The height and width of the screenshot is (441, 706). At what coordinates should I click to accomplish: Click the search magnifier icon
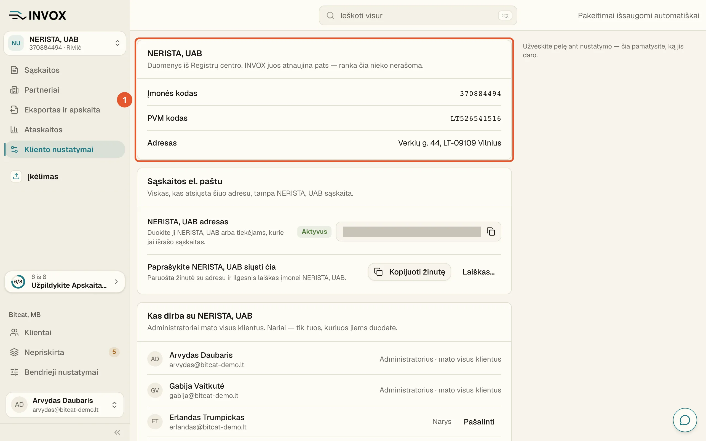pos(330,15)
